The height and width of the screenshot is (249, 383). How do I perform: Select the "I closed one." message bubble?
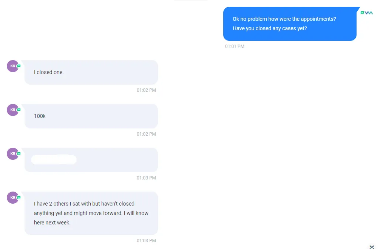click(x=91, y=72)
